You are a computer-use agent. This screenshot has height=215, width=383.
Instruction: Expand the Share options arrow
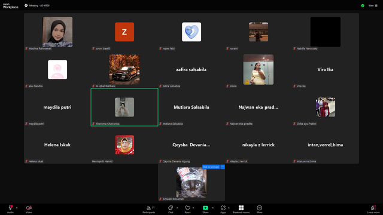click(x=213, y=208)
